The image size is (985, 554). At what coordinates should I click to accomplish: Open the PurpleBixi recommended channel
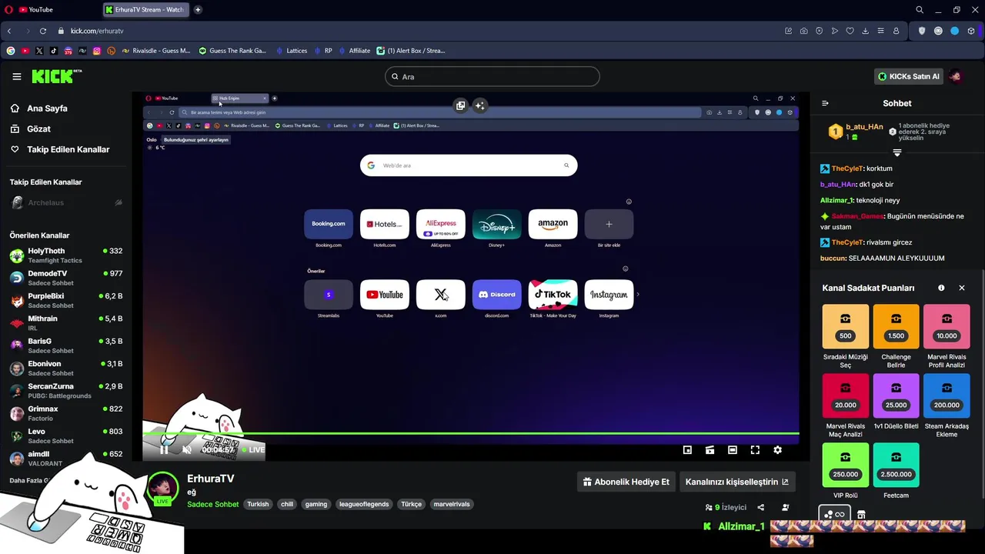(65, 300)
